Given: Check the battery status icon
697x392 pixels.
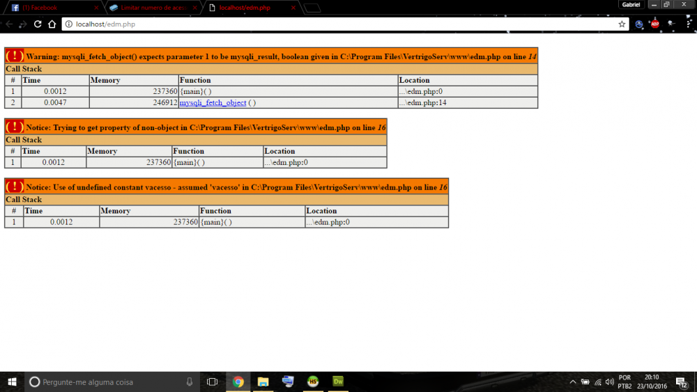Looking at the screenshot, I should pyautogui.click(x=585, y=382).
